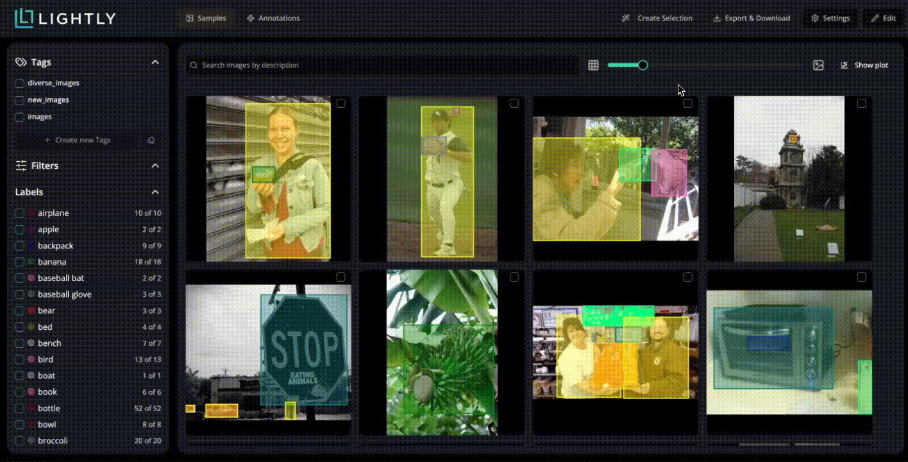The image size is (908, 462).
Task: Click the search images input field
Action: [x=382, y=65]
